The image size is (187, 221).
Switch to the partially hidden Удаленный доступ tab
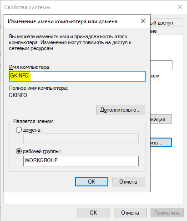click(166, 23)
